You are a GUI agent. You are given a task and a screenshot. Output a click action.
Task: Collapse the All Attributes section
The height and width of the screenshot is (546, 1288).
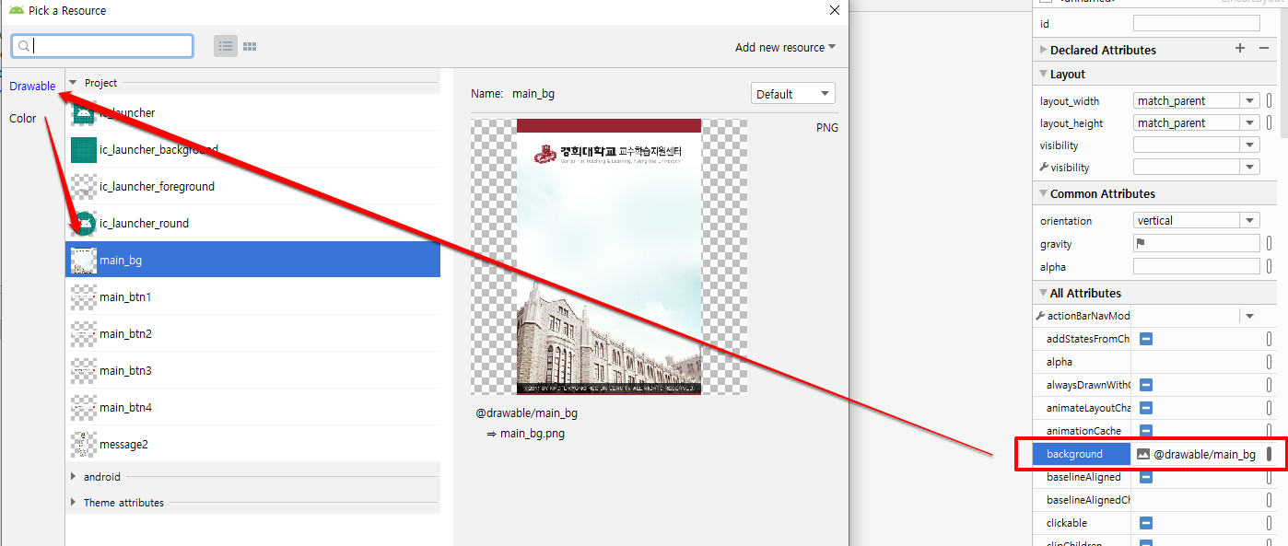(x=1043, y=293)
